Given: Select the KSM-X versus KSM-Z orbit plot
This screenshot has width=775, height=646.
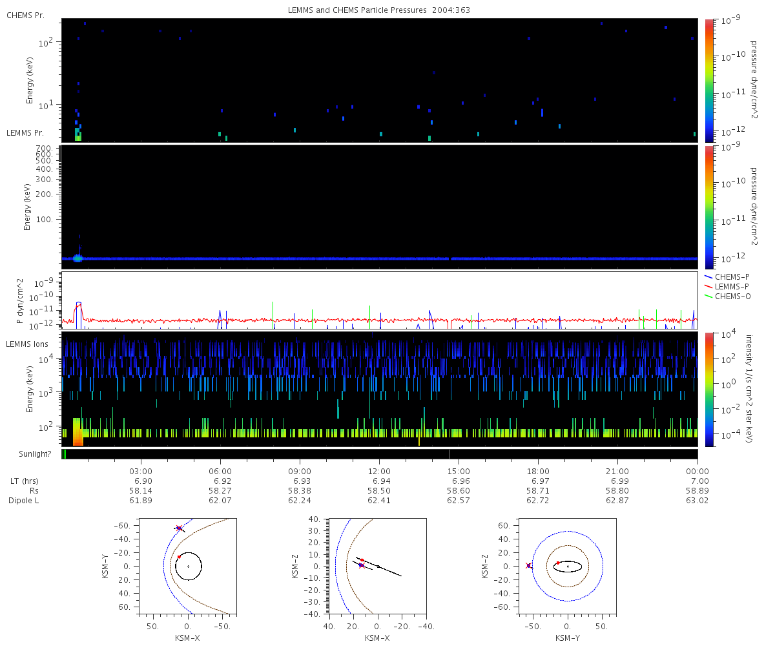Looking at the screenshot, I should [x=378, y=565].
